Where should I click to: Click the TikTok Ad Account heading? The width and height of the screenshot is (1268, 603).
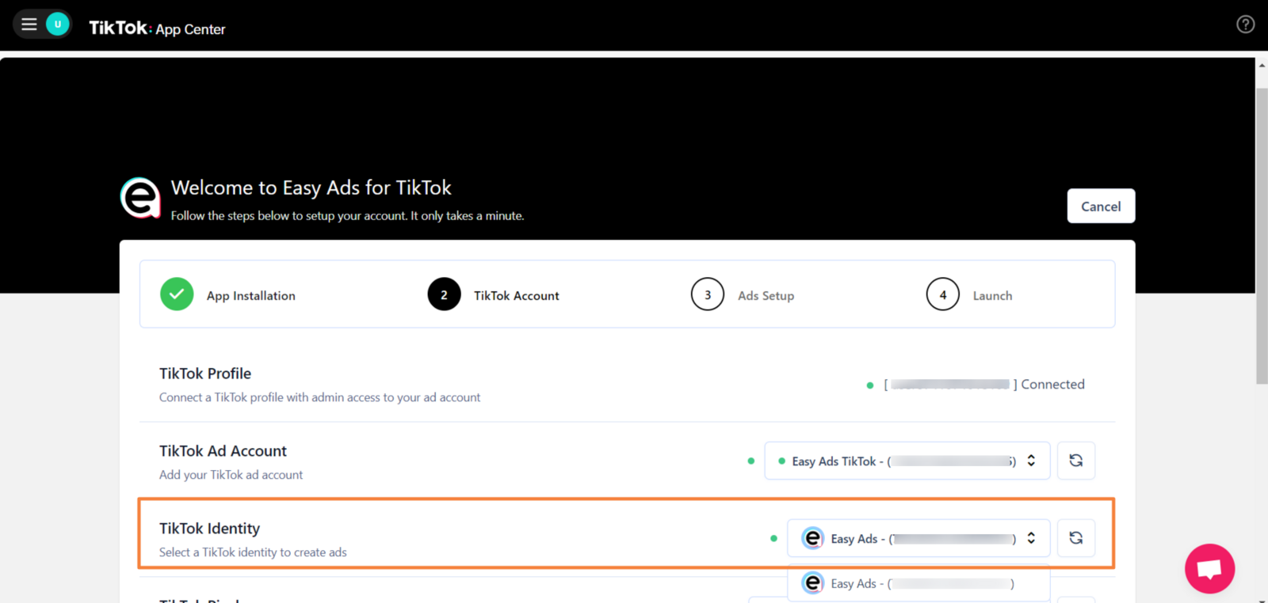pyautogui.click(x=223, y=451)
